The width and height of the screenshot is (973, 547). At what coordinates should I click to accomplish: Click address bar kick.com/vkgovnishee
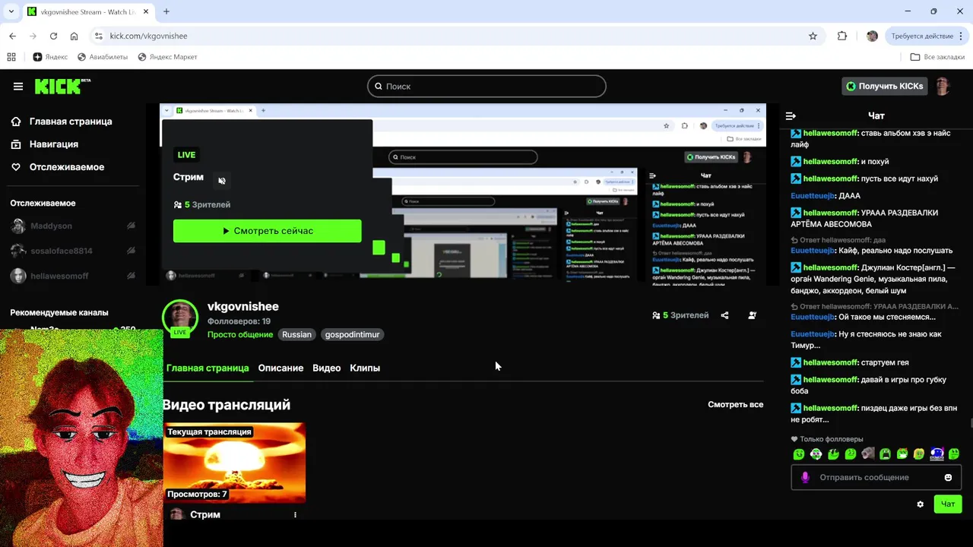point(148,36)
